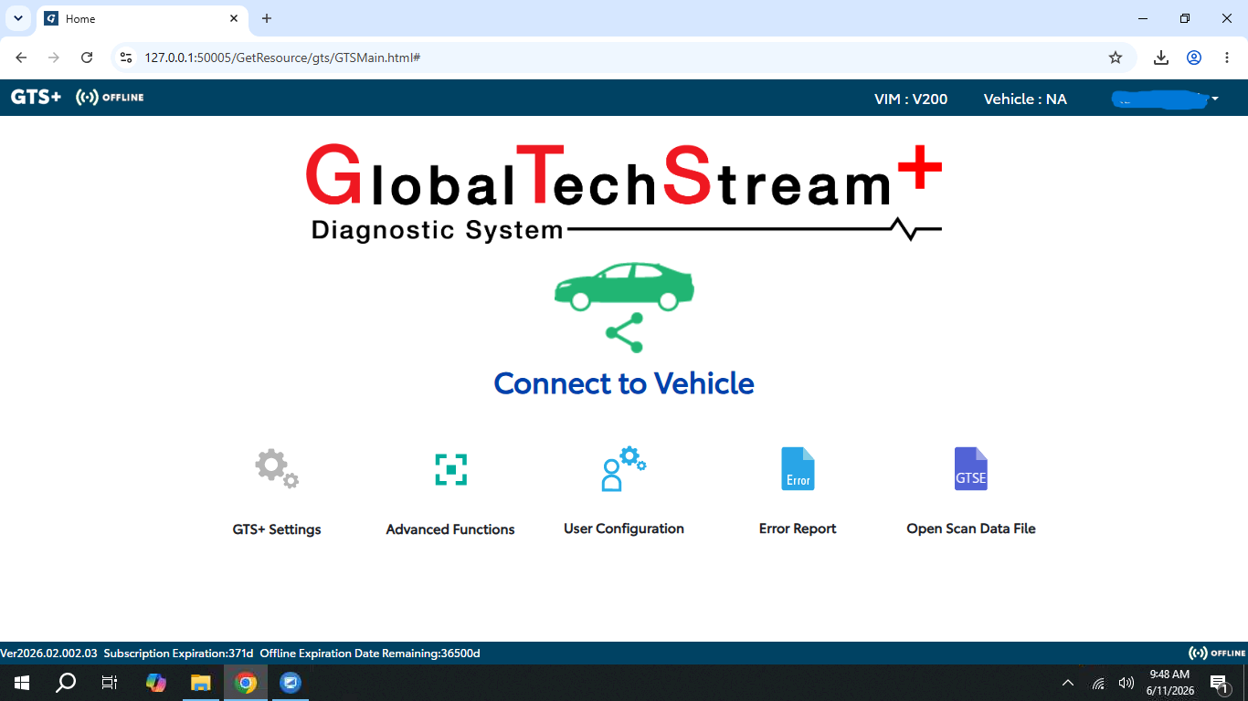Open network icon in system tray
This screenshot has width=1248, height=701.
[x=1099, y=683]
